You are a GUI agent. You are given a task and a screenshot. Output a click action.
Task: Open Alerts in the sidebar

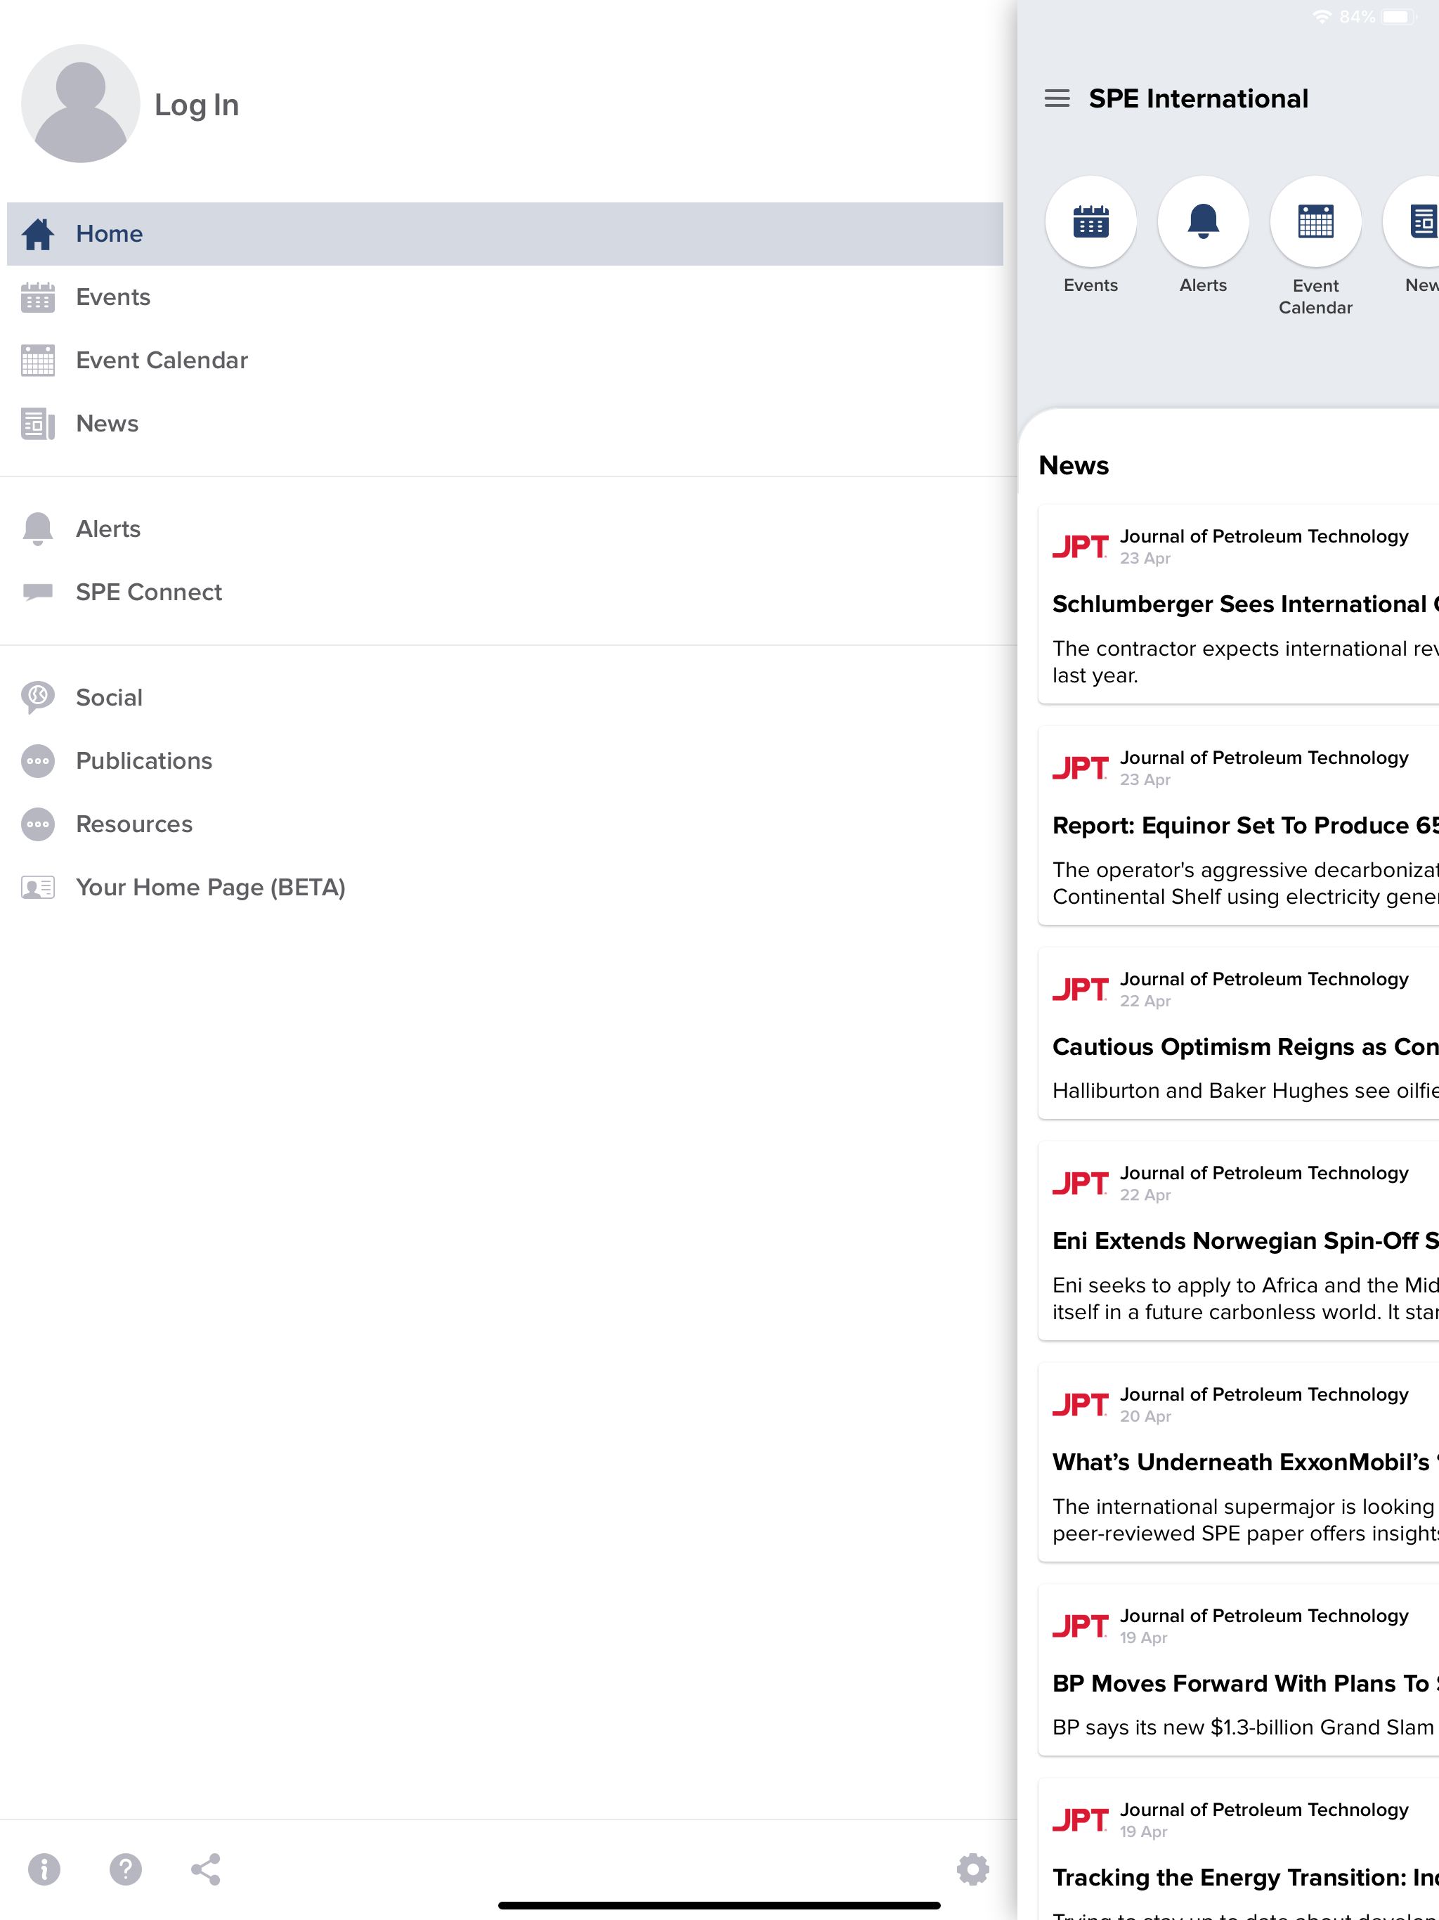[108, 529]
